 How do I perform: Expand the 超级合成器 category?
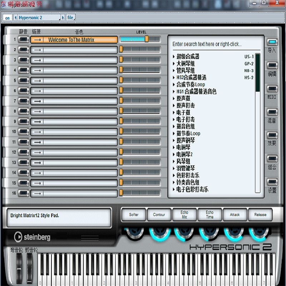pyautogui.click(x=174, y=57)
